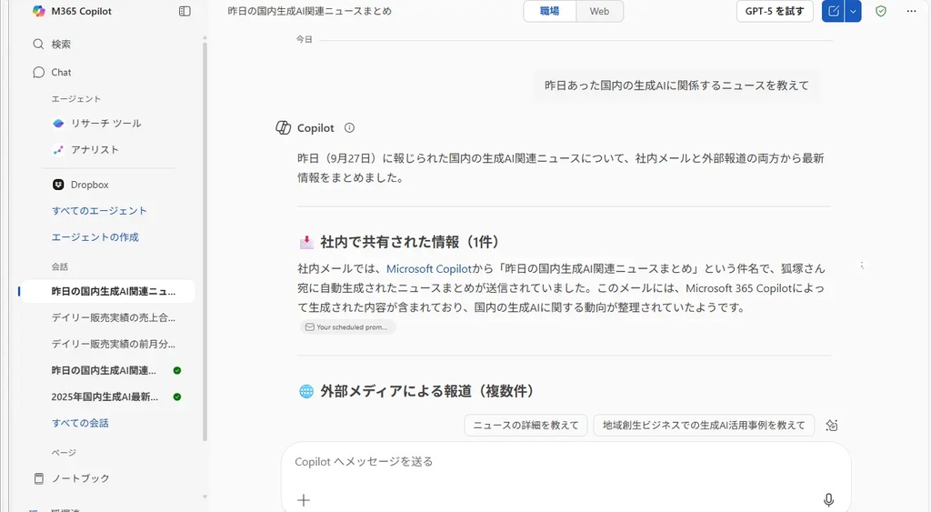Screen dimensions: 931x512
Task: Open the three-dot more options menu
Action: point(911,11)
